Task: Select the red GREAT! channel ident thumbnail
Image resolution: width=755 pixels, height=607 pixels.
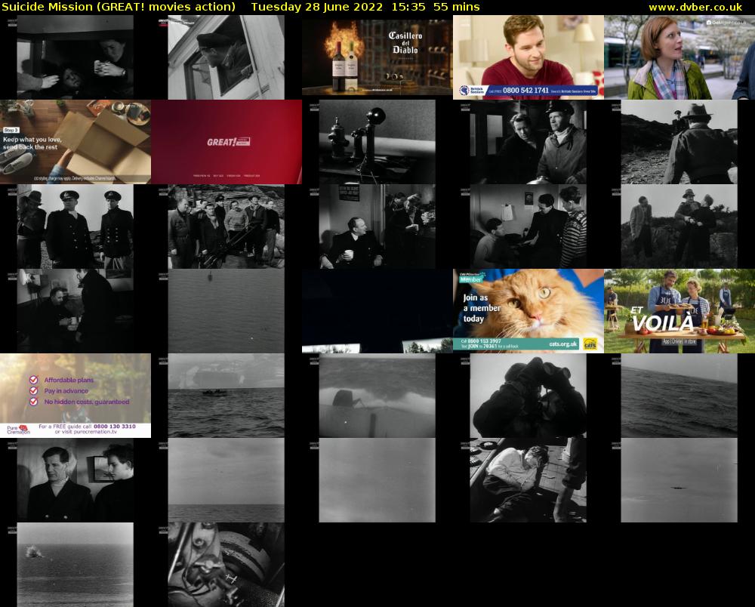Action: pos(226,142)
